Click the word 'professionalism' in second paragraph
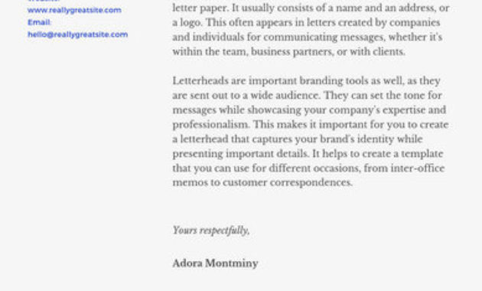 pyautogui.click(x=210, y=125)
